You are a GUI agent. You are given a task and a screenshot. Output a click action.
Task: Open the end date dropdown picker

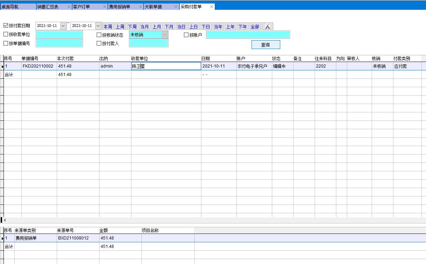click(x=98, y=26)
